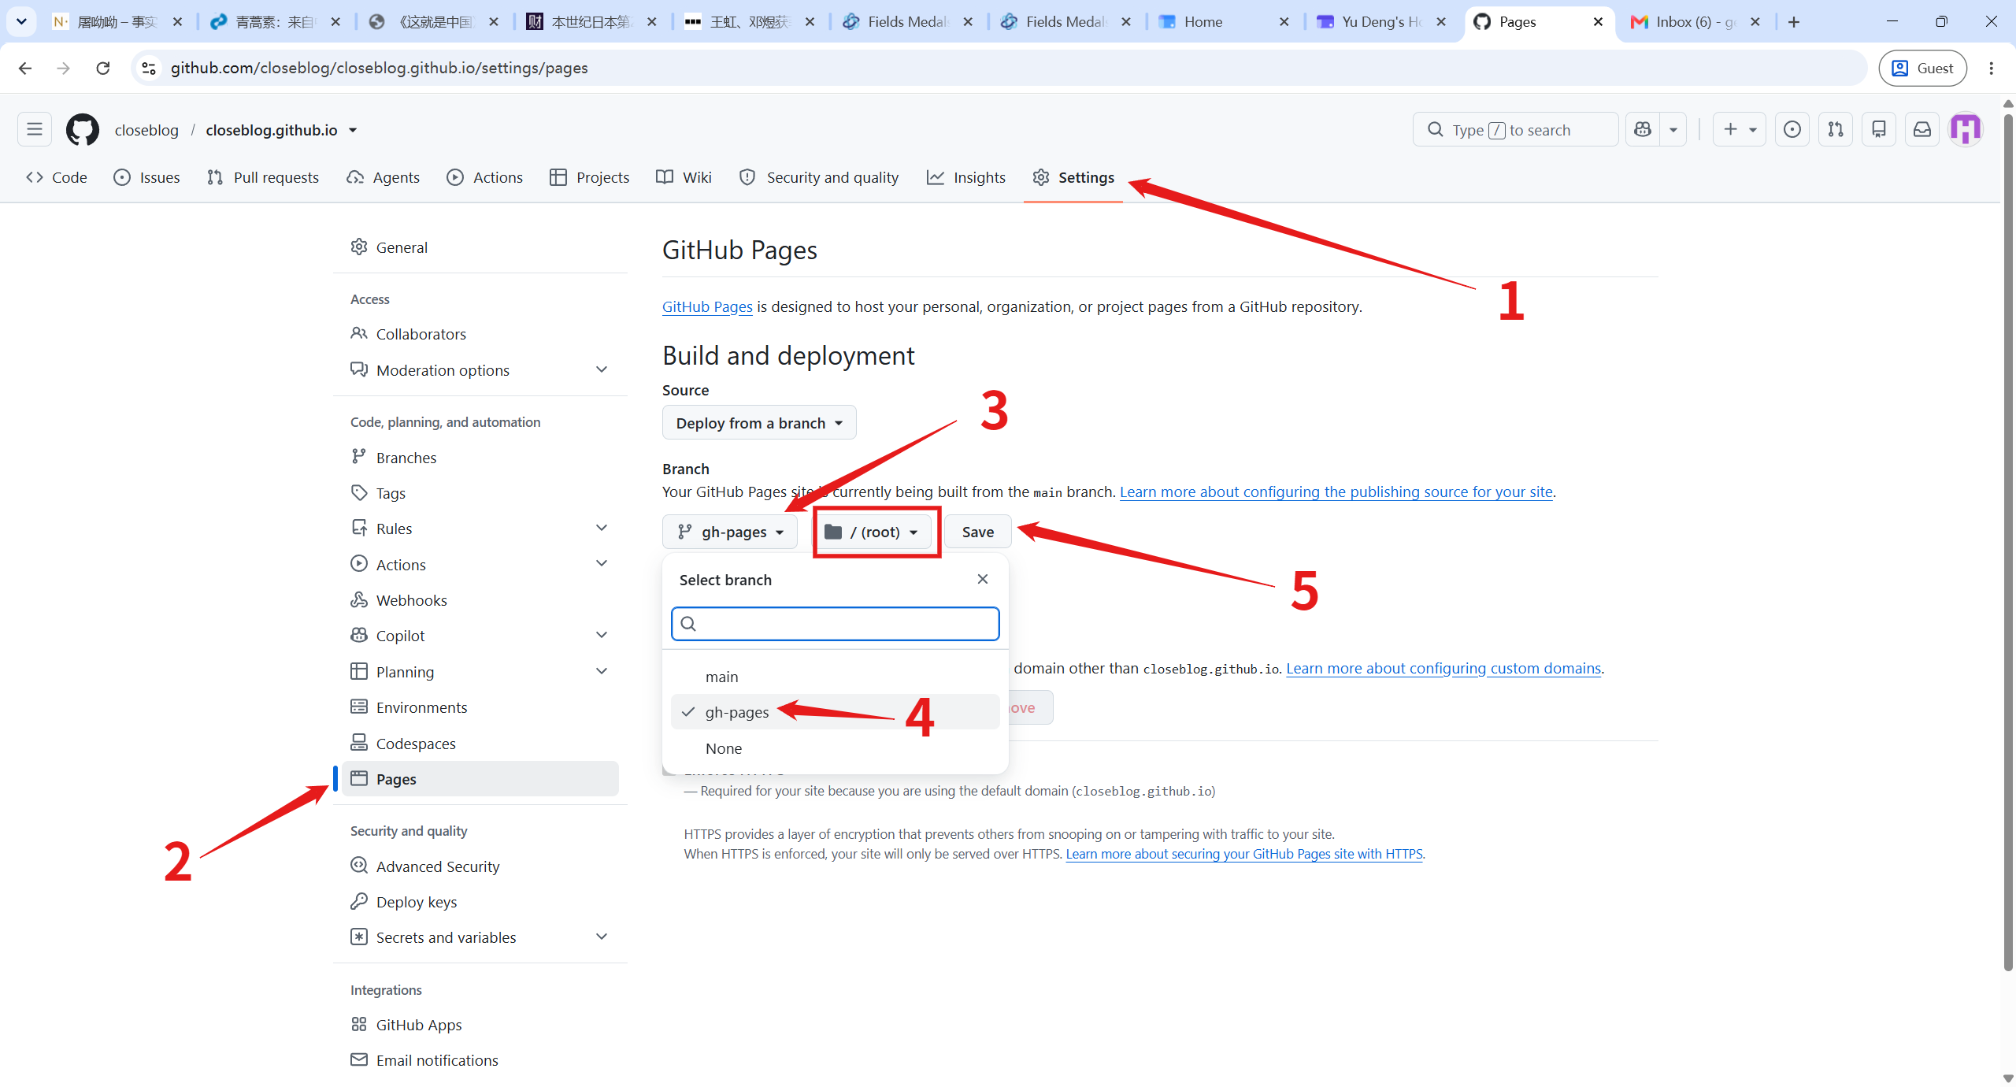This screenshot has width=2016, height=1087.
Task: Open Email notifications settings
Action: point(480,1060)
